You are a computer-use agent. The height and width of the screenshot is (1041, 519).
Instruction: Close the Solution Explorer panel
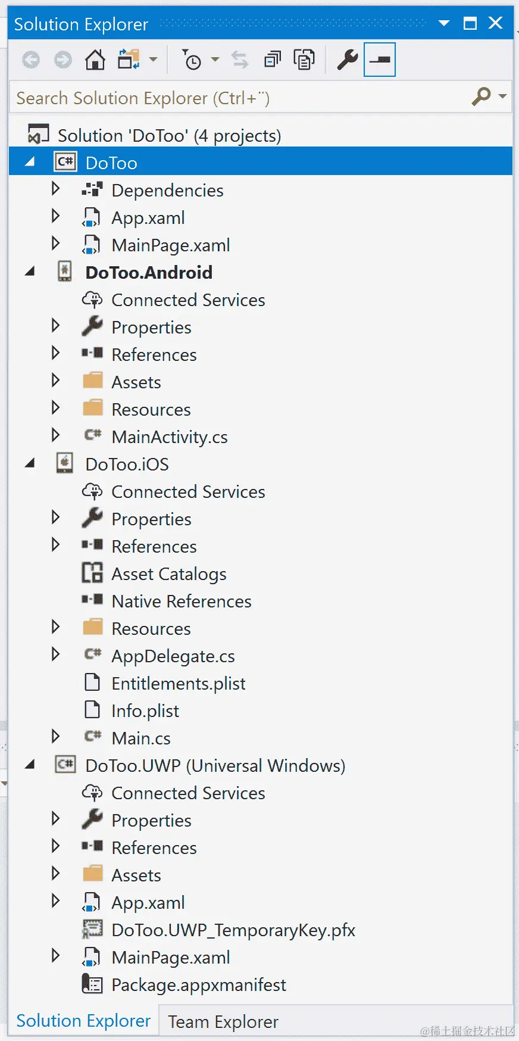(x=495, y=23)
